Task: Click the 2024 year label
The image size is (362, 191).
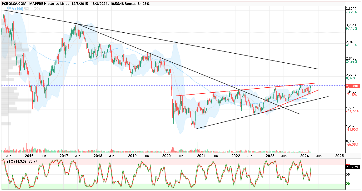Action: coord(305,156)
